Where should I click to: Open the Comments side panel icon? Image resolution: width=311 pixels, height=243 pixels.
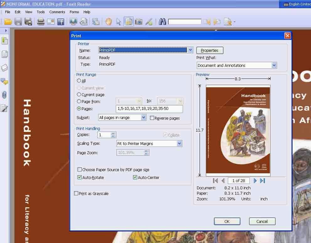4,81
